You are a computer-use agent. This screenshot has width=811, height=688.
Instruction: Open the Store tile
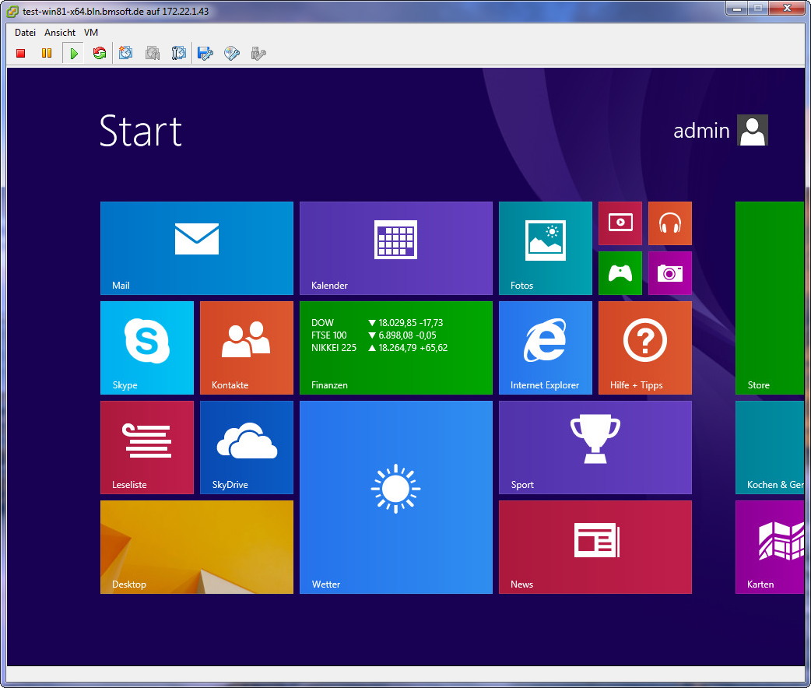pyautogui.click(x=771, y=298)
